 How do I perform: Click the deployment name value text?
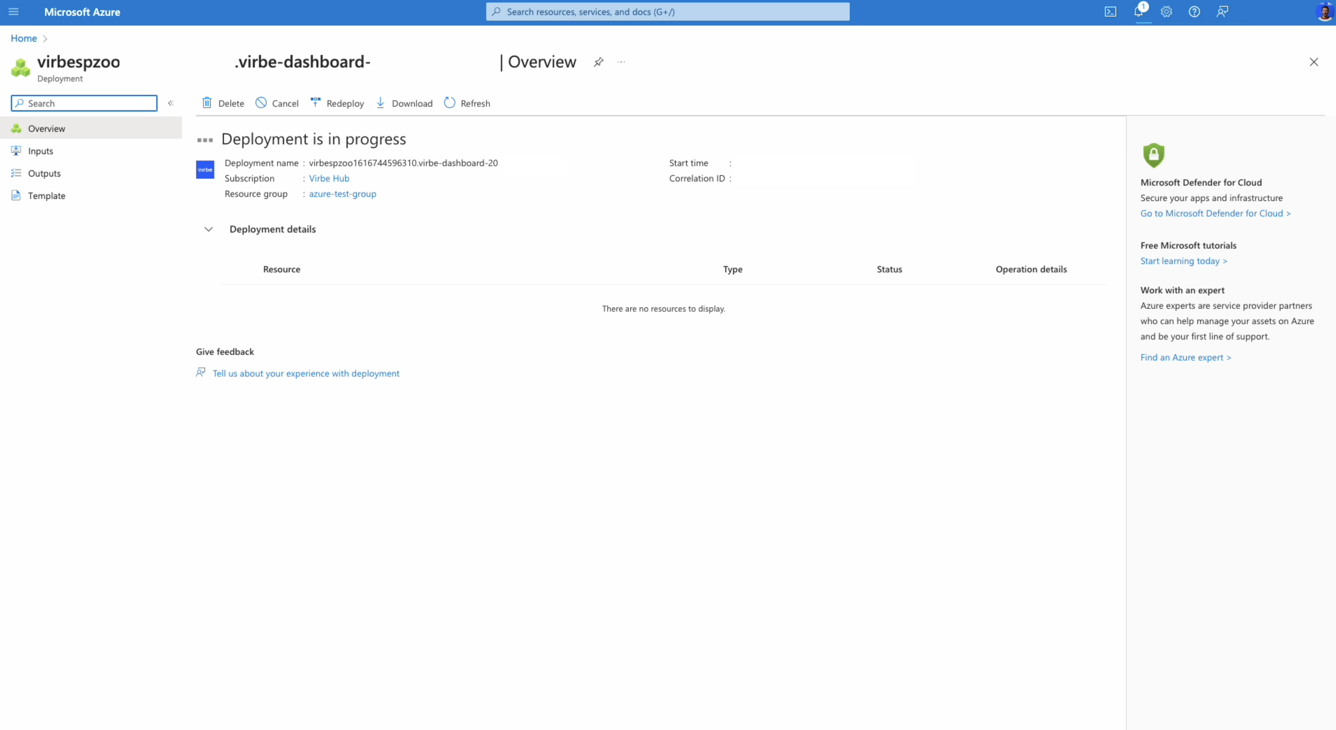(404, 163)
